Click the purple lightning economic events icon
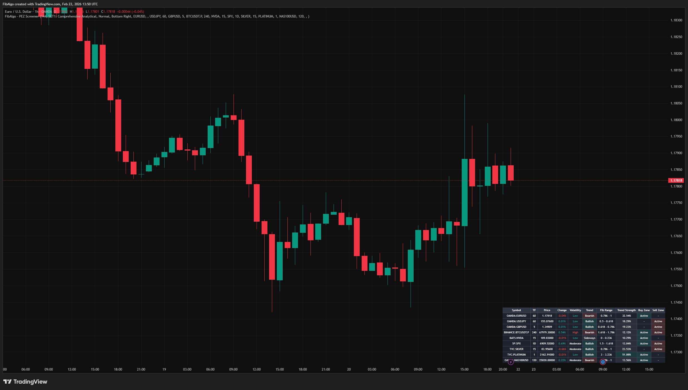The width and height of the screenshot is (688, 390). pyautogui.click(x=511, y=362)
